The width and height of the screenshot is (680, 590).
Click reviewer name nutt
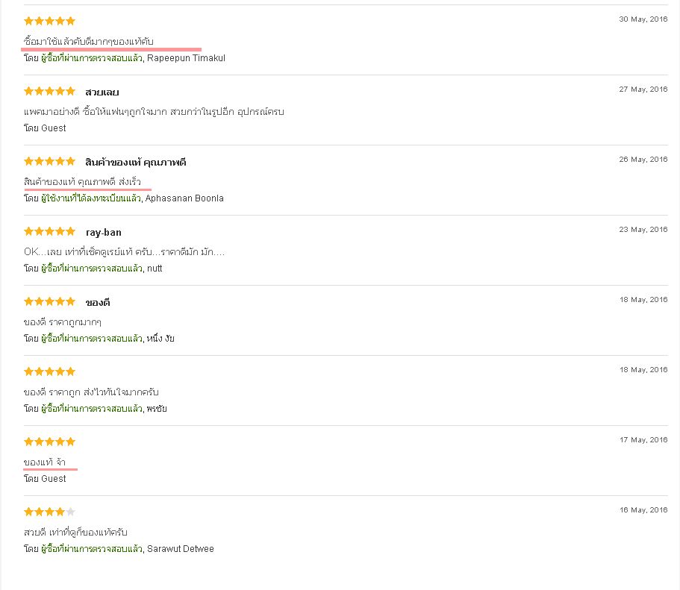(x=154, y=269)
